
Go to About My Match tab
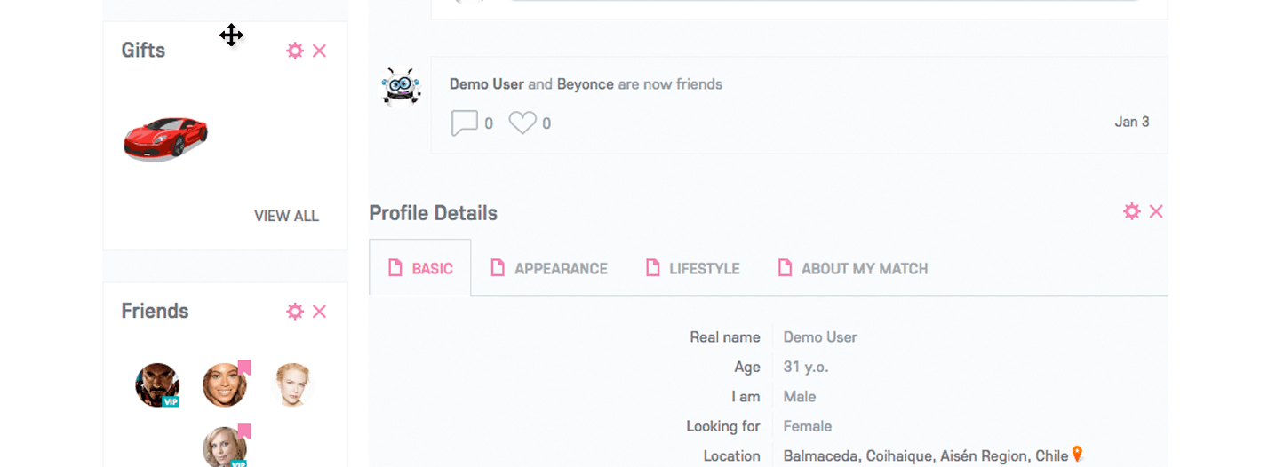click(853, 268)
